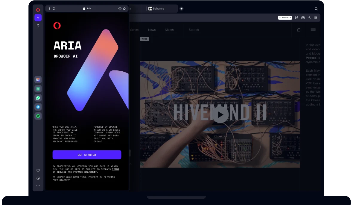Open Spotify from the sidebar
This screenshot has width=353, height=205.
pyautogui.click(x=38, y=116)
